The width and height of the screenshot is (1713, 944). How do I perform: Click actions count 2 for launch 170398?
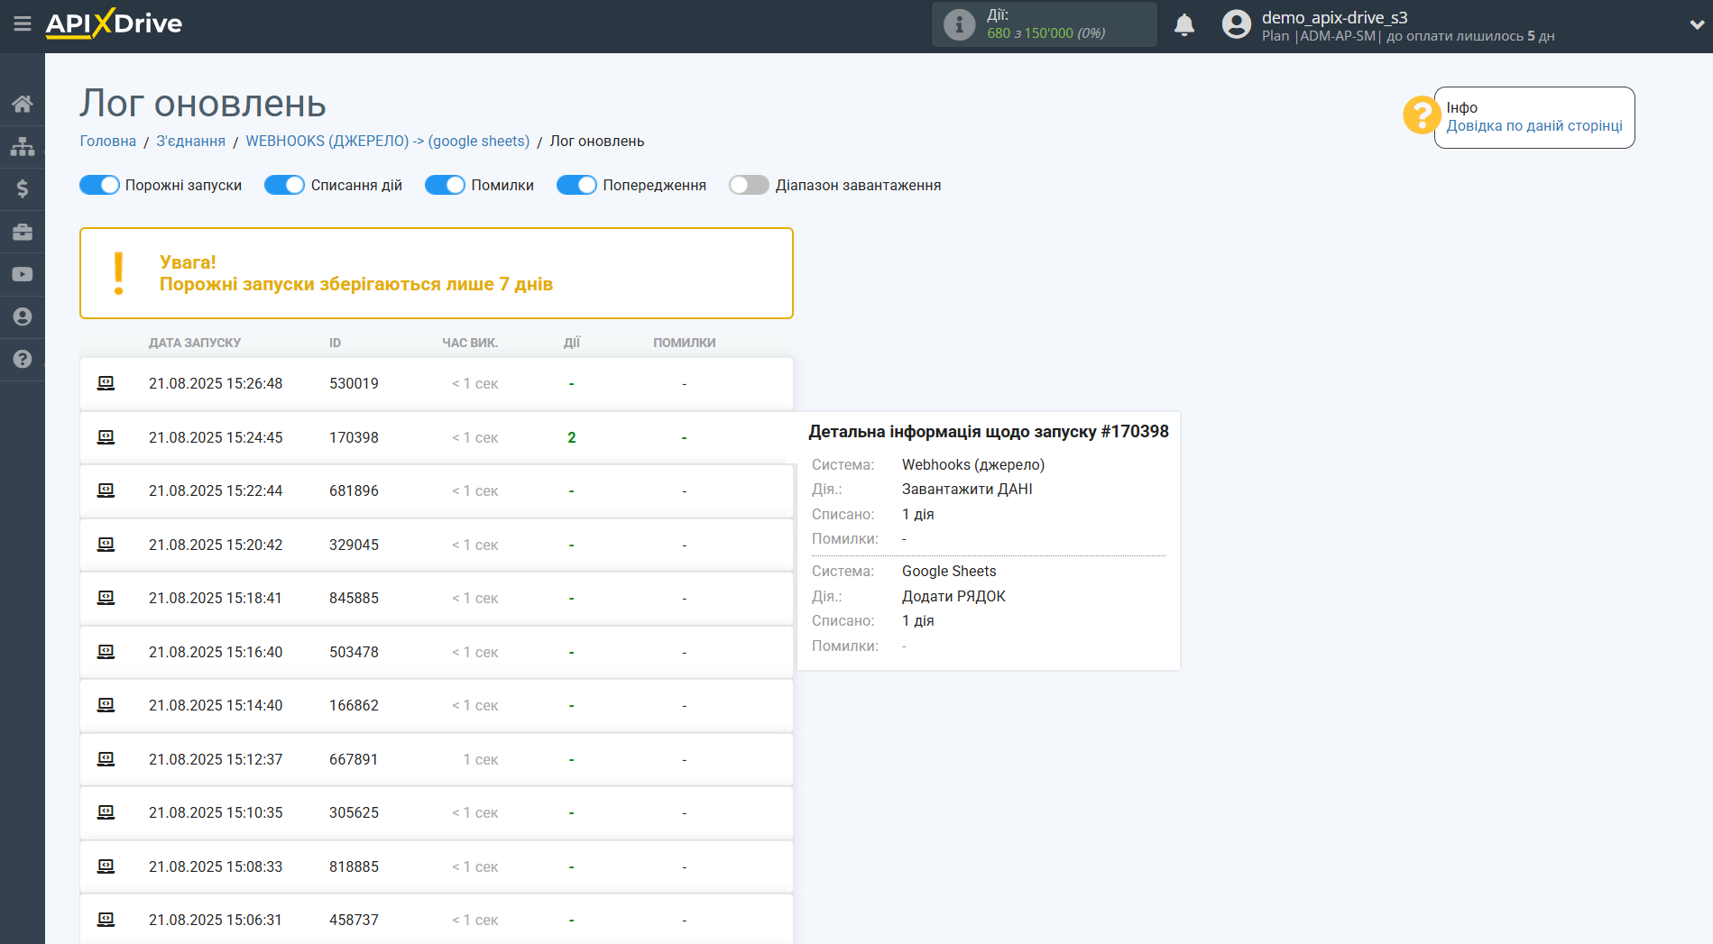coord(572,437)
